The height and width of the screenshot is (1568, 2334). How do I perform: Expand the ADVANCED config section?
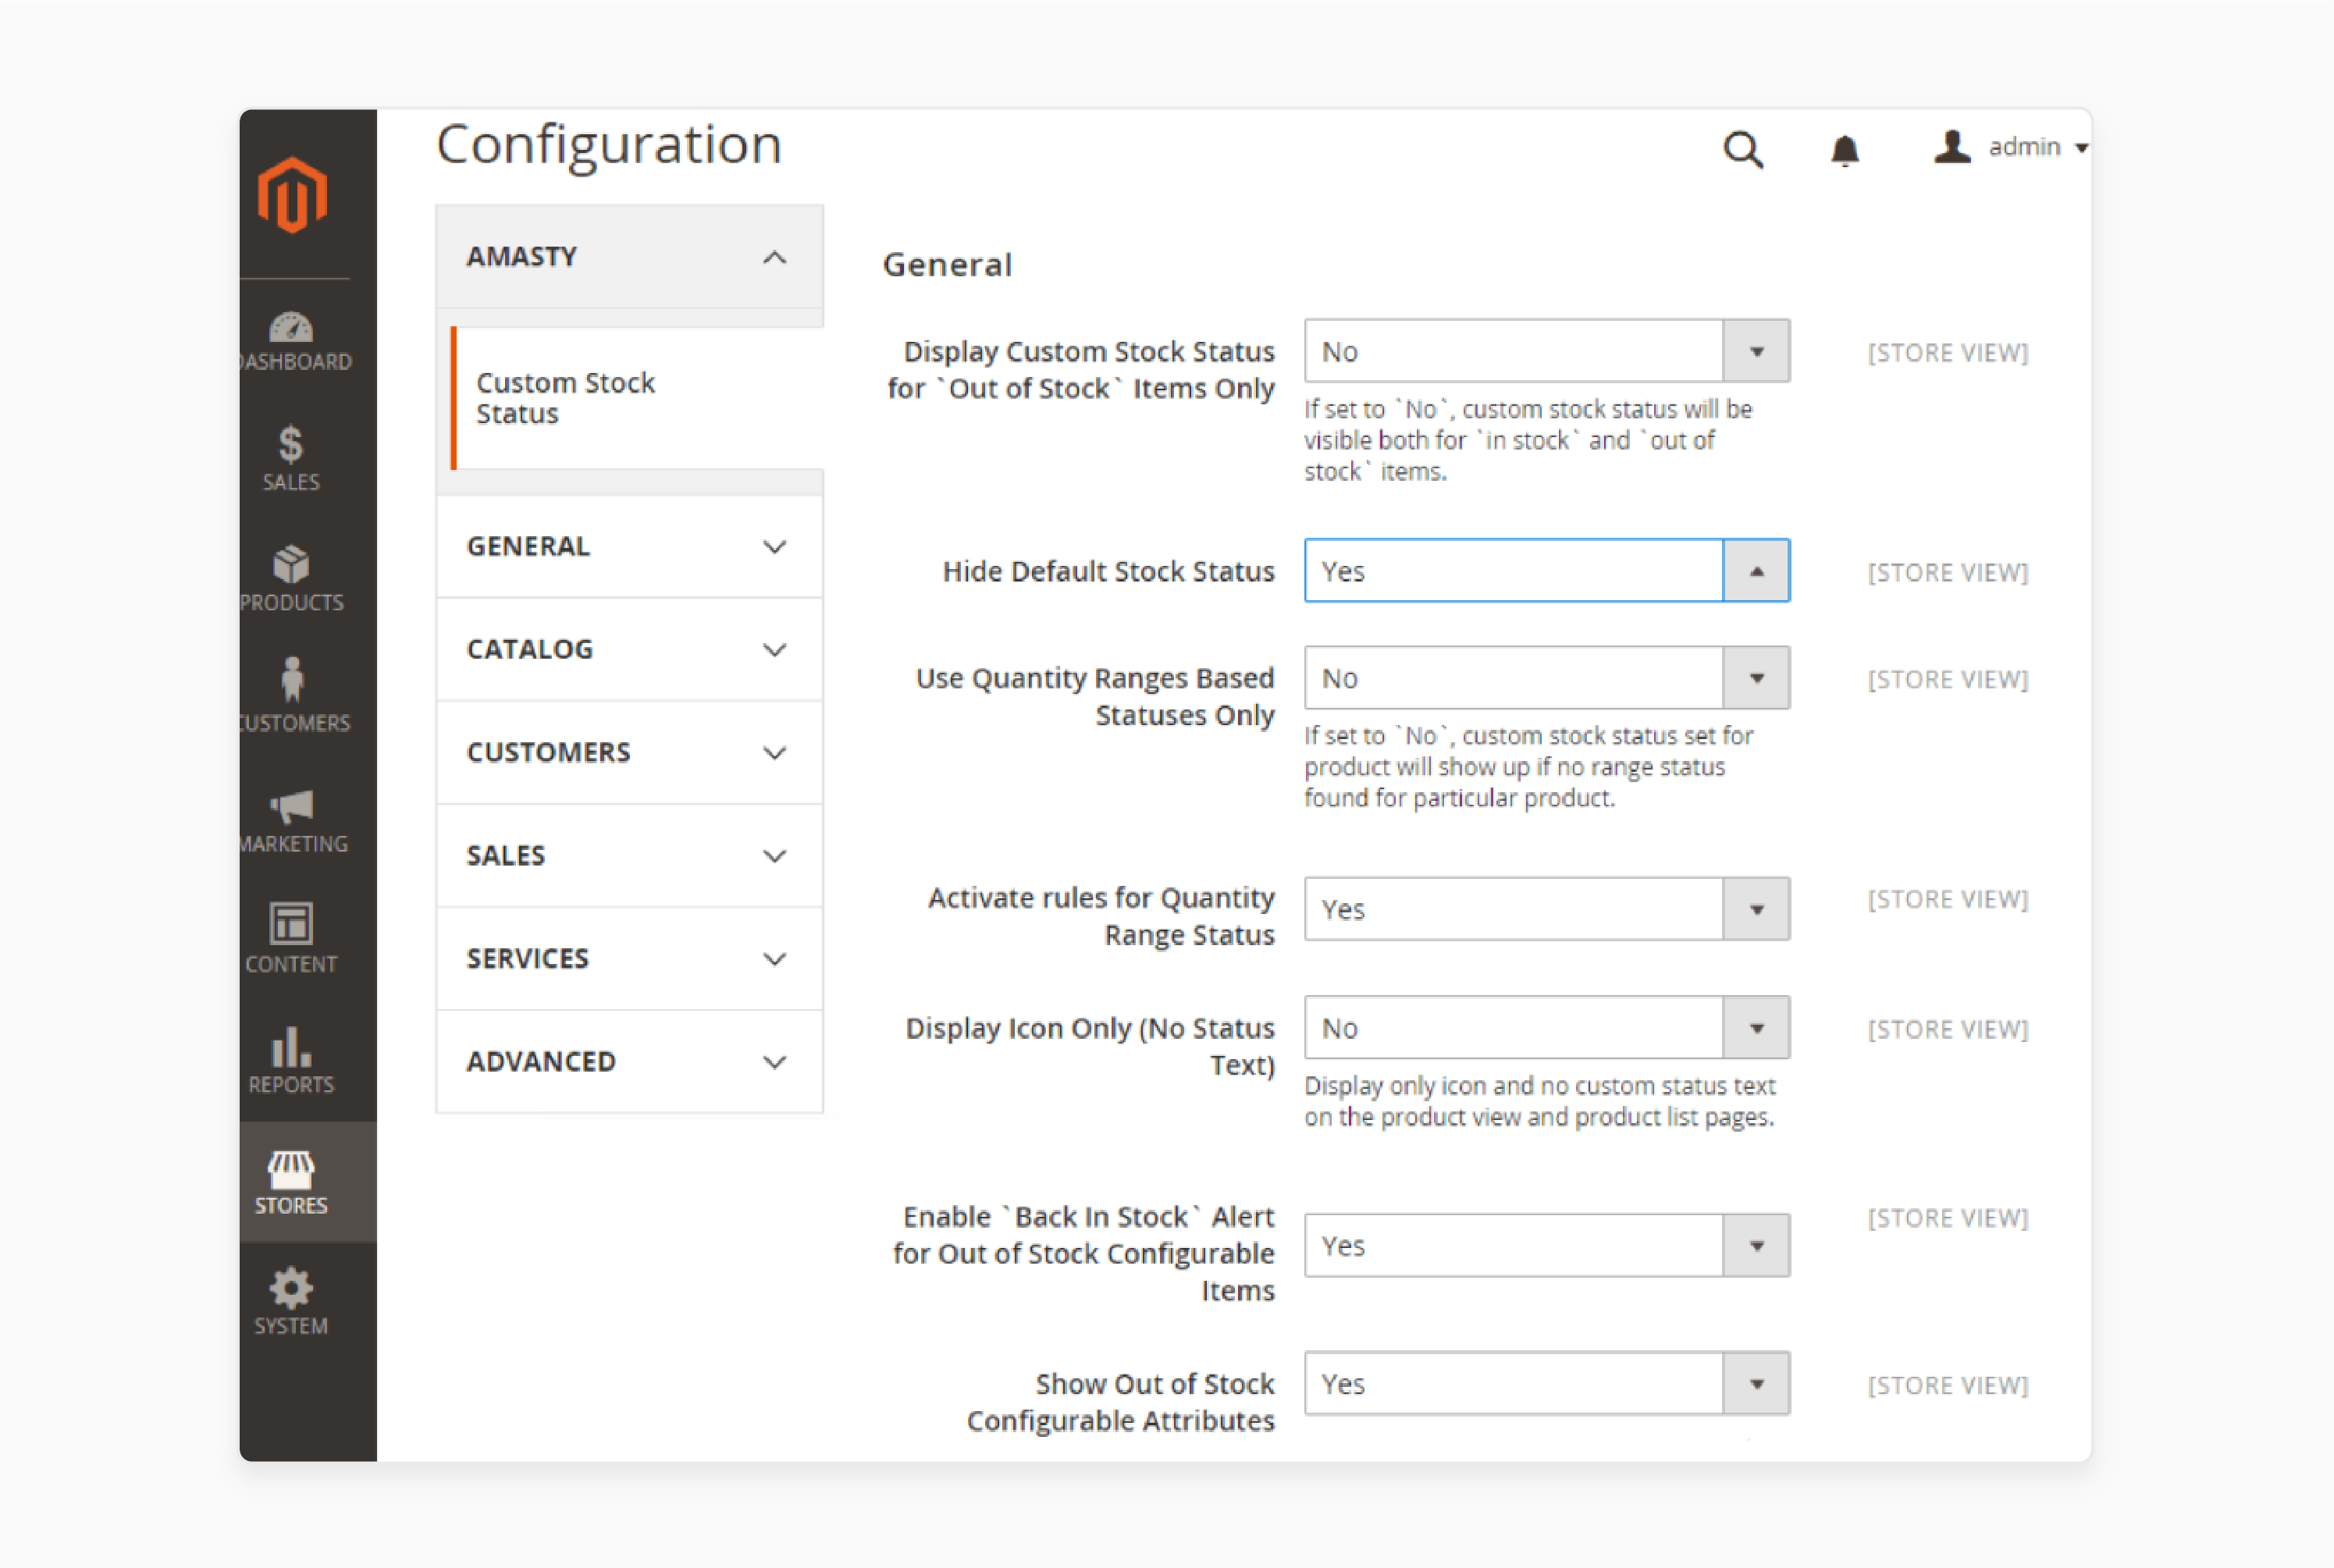(x=629, y=1061)
